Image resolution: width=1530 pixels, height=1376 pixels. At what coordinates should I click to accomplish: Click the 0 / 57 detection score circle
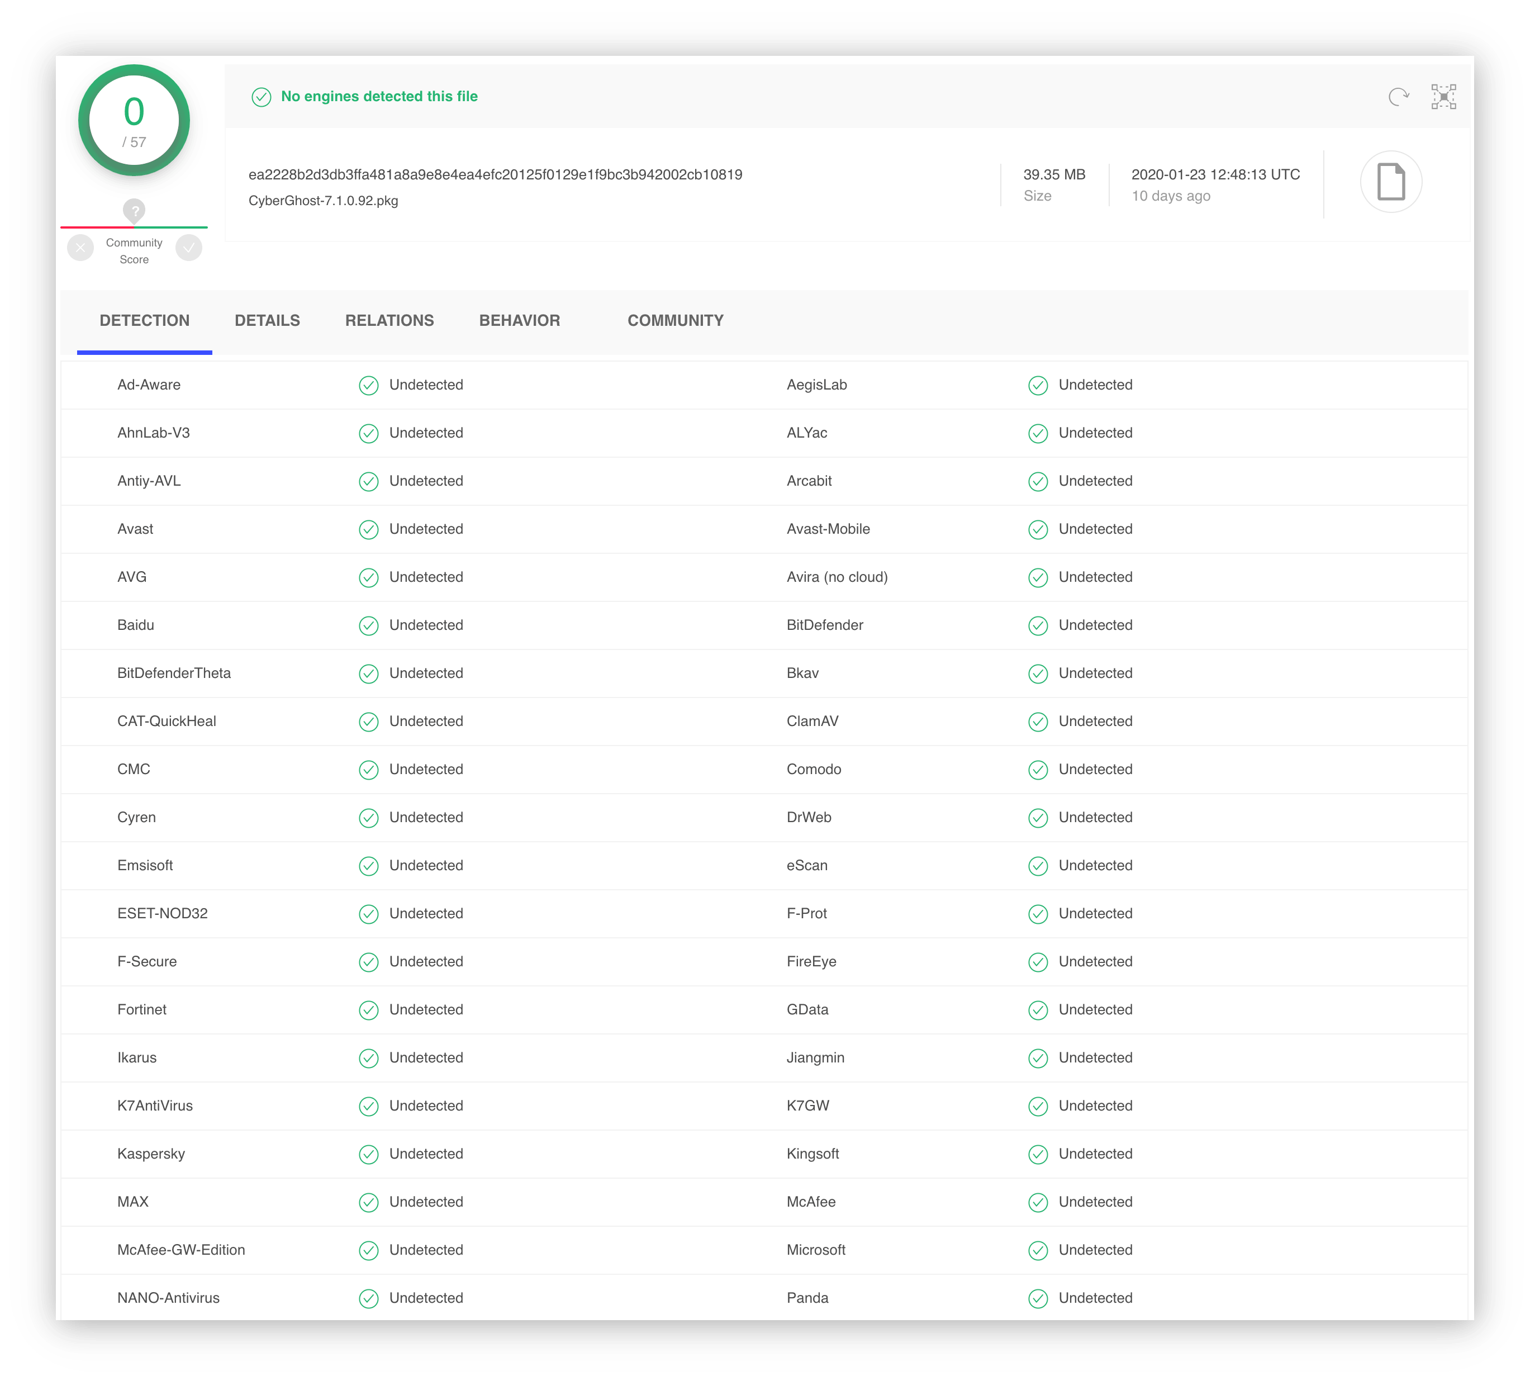point(134,121)
